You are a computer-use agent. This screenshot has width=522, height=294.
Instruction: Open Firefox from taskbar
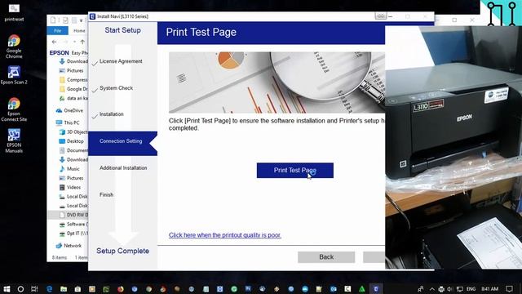click(121, 289)
